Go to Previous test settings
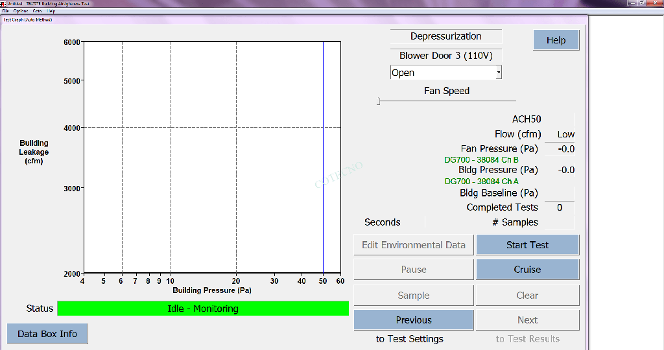The width and height of the screenshot is (664, 350). pyautogui.click(x=413, y=320)
